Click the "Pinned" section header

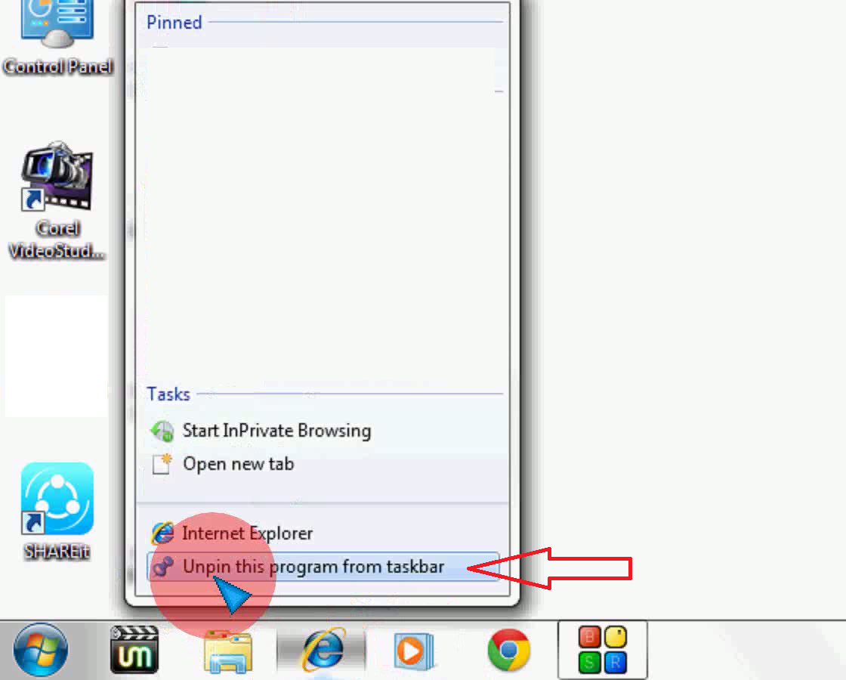174,23
